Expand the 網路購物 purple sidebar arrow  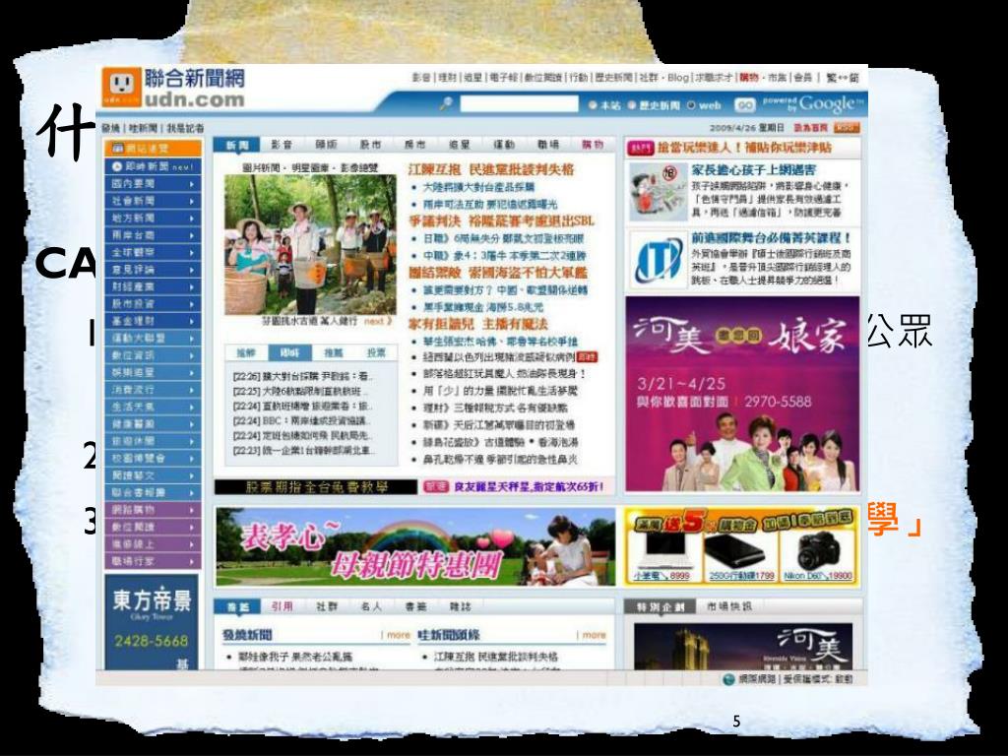(x=192, y=510)
